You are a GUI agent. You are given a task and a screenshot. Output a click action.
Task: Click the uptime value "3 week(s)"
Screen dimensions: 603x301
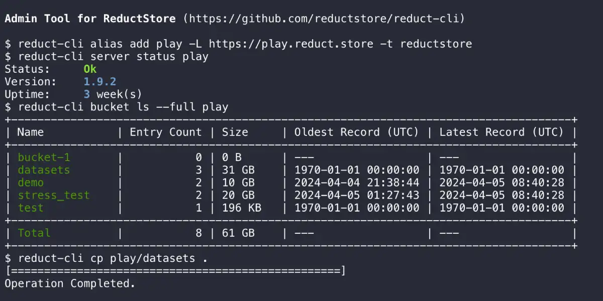pyautogui.click(x=113, y=94)
